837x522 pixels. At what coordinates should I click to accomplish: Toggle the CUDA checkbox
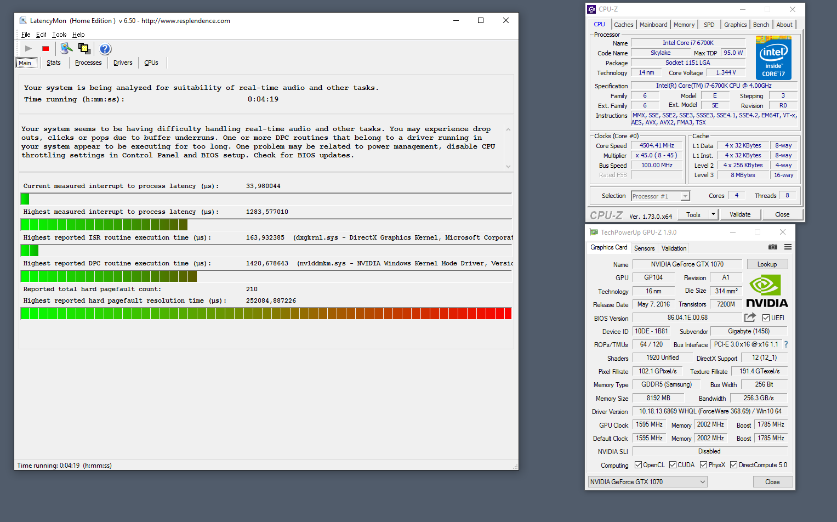[x=673, y=465]
